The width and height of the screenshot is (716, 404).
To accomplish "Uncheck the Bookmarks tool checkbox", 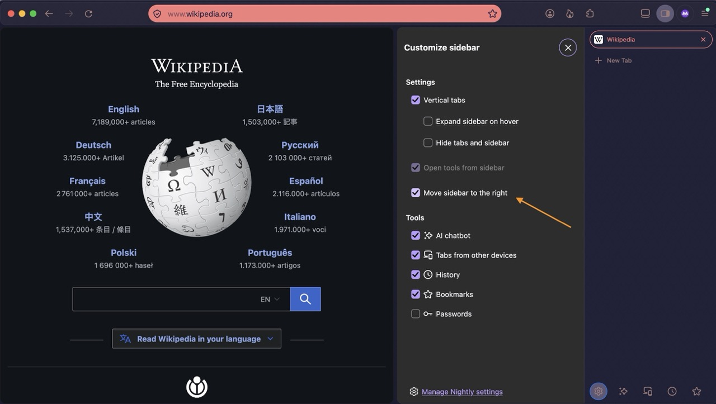I will (416, 294).
